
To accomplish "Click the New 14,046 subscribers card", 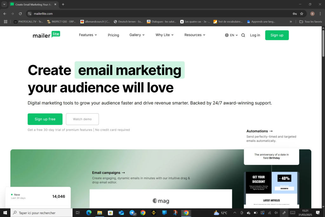I will (38, 197).
